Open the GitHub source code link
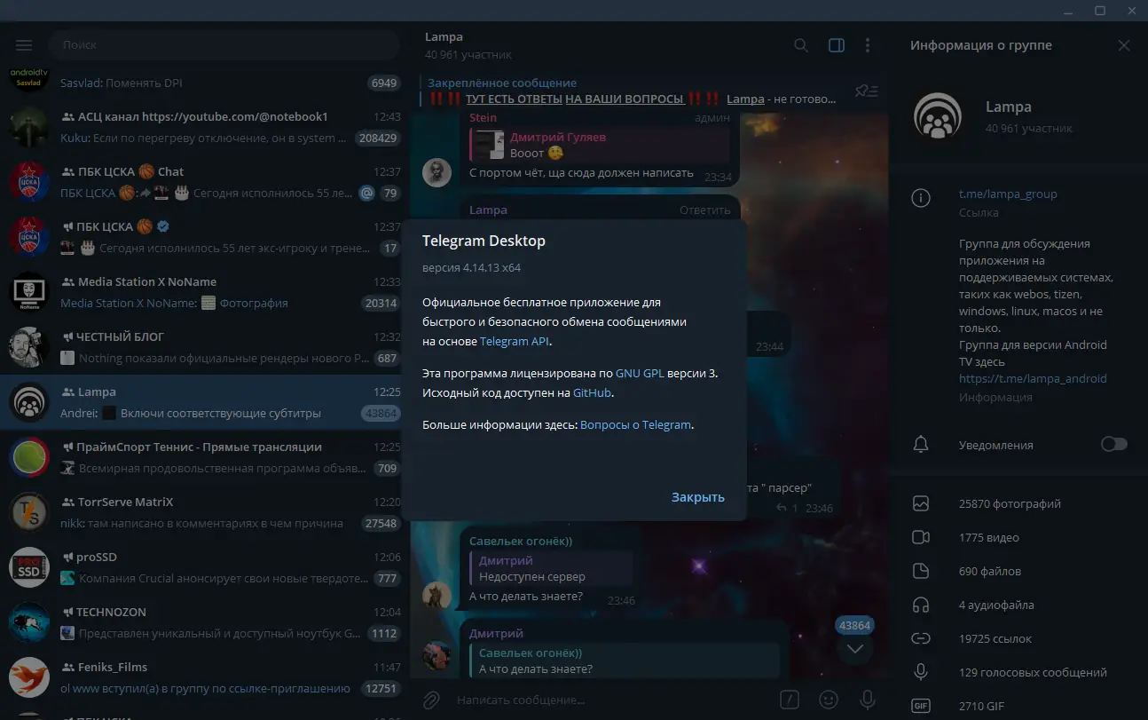The width and height of the screenshot is (1148, 720). [x=592, y=392]
